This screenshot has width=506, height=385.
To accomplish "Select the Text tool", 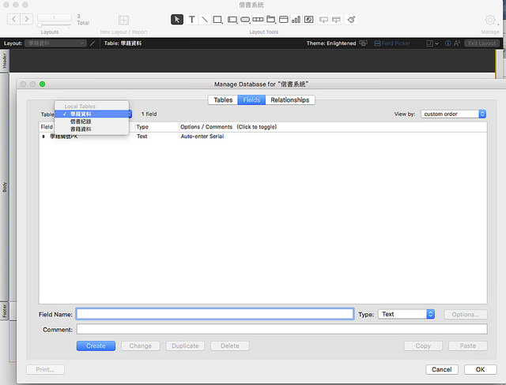I will click(191, 20).
